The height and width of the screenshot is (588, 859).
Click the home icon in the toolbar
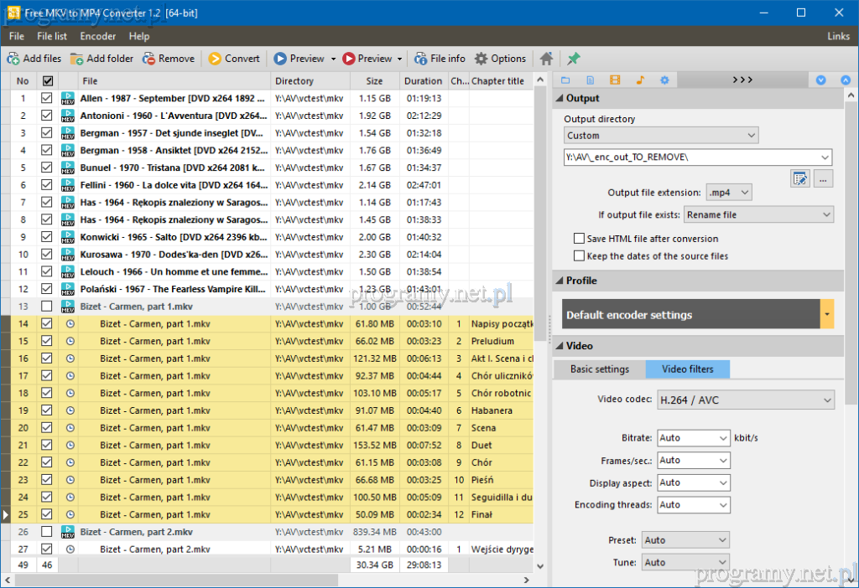(546, 59)
